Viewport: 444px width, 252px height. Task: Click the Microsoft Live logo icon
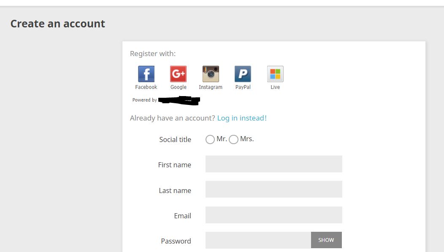275,74
